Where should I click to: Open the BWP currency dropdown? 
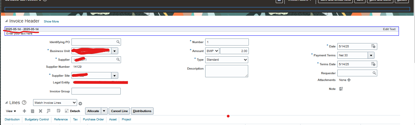point(212,51)
